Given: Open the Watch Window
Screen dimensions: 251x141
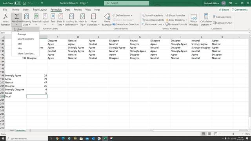Looking at the screenshot, I should pos(193,20).
